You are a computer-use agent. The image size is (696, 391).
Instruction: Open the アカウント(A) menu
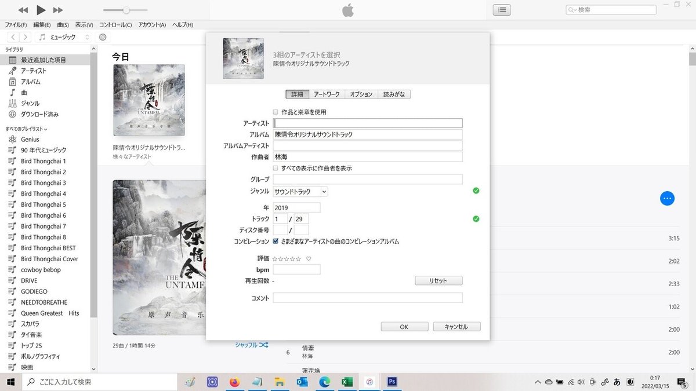click(x=152, y=25)
